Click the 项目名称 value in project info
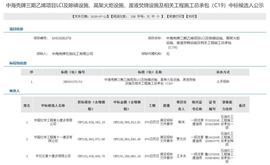The width and height of the screenshot is (270, 165). click(x=203, y=43)
